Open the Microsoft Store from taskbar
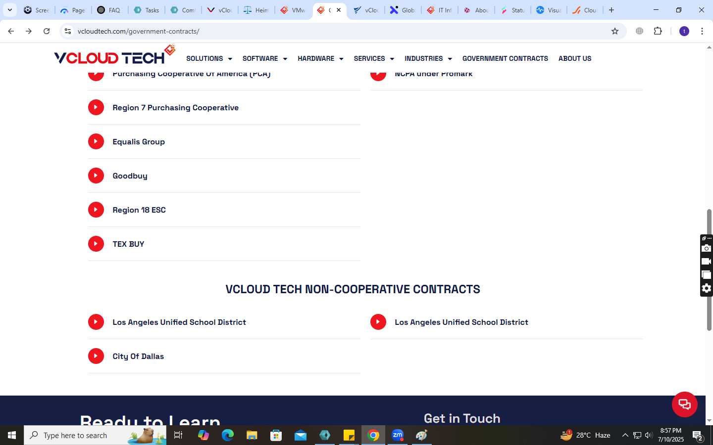This screenshot has height=445, width=713. (276, 435)
